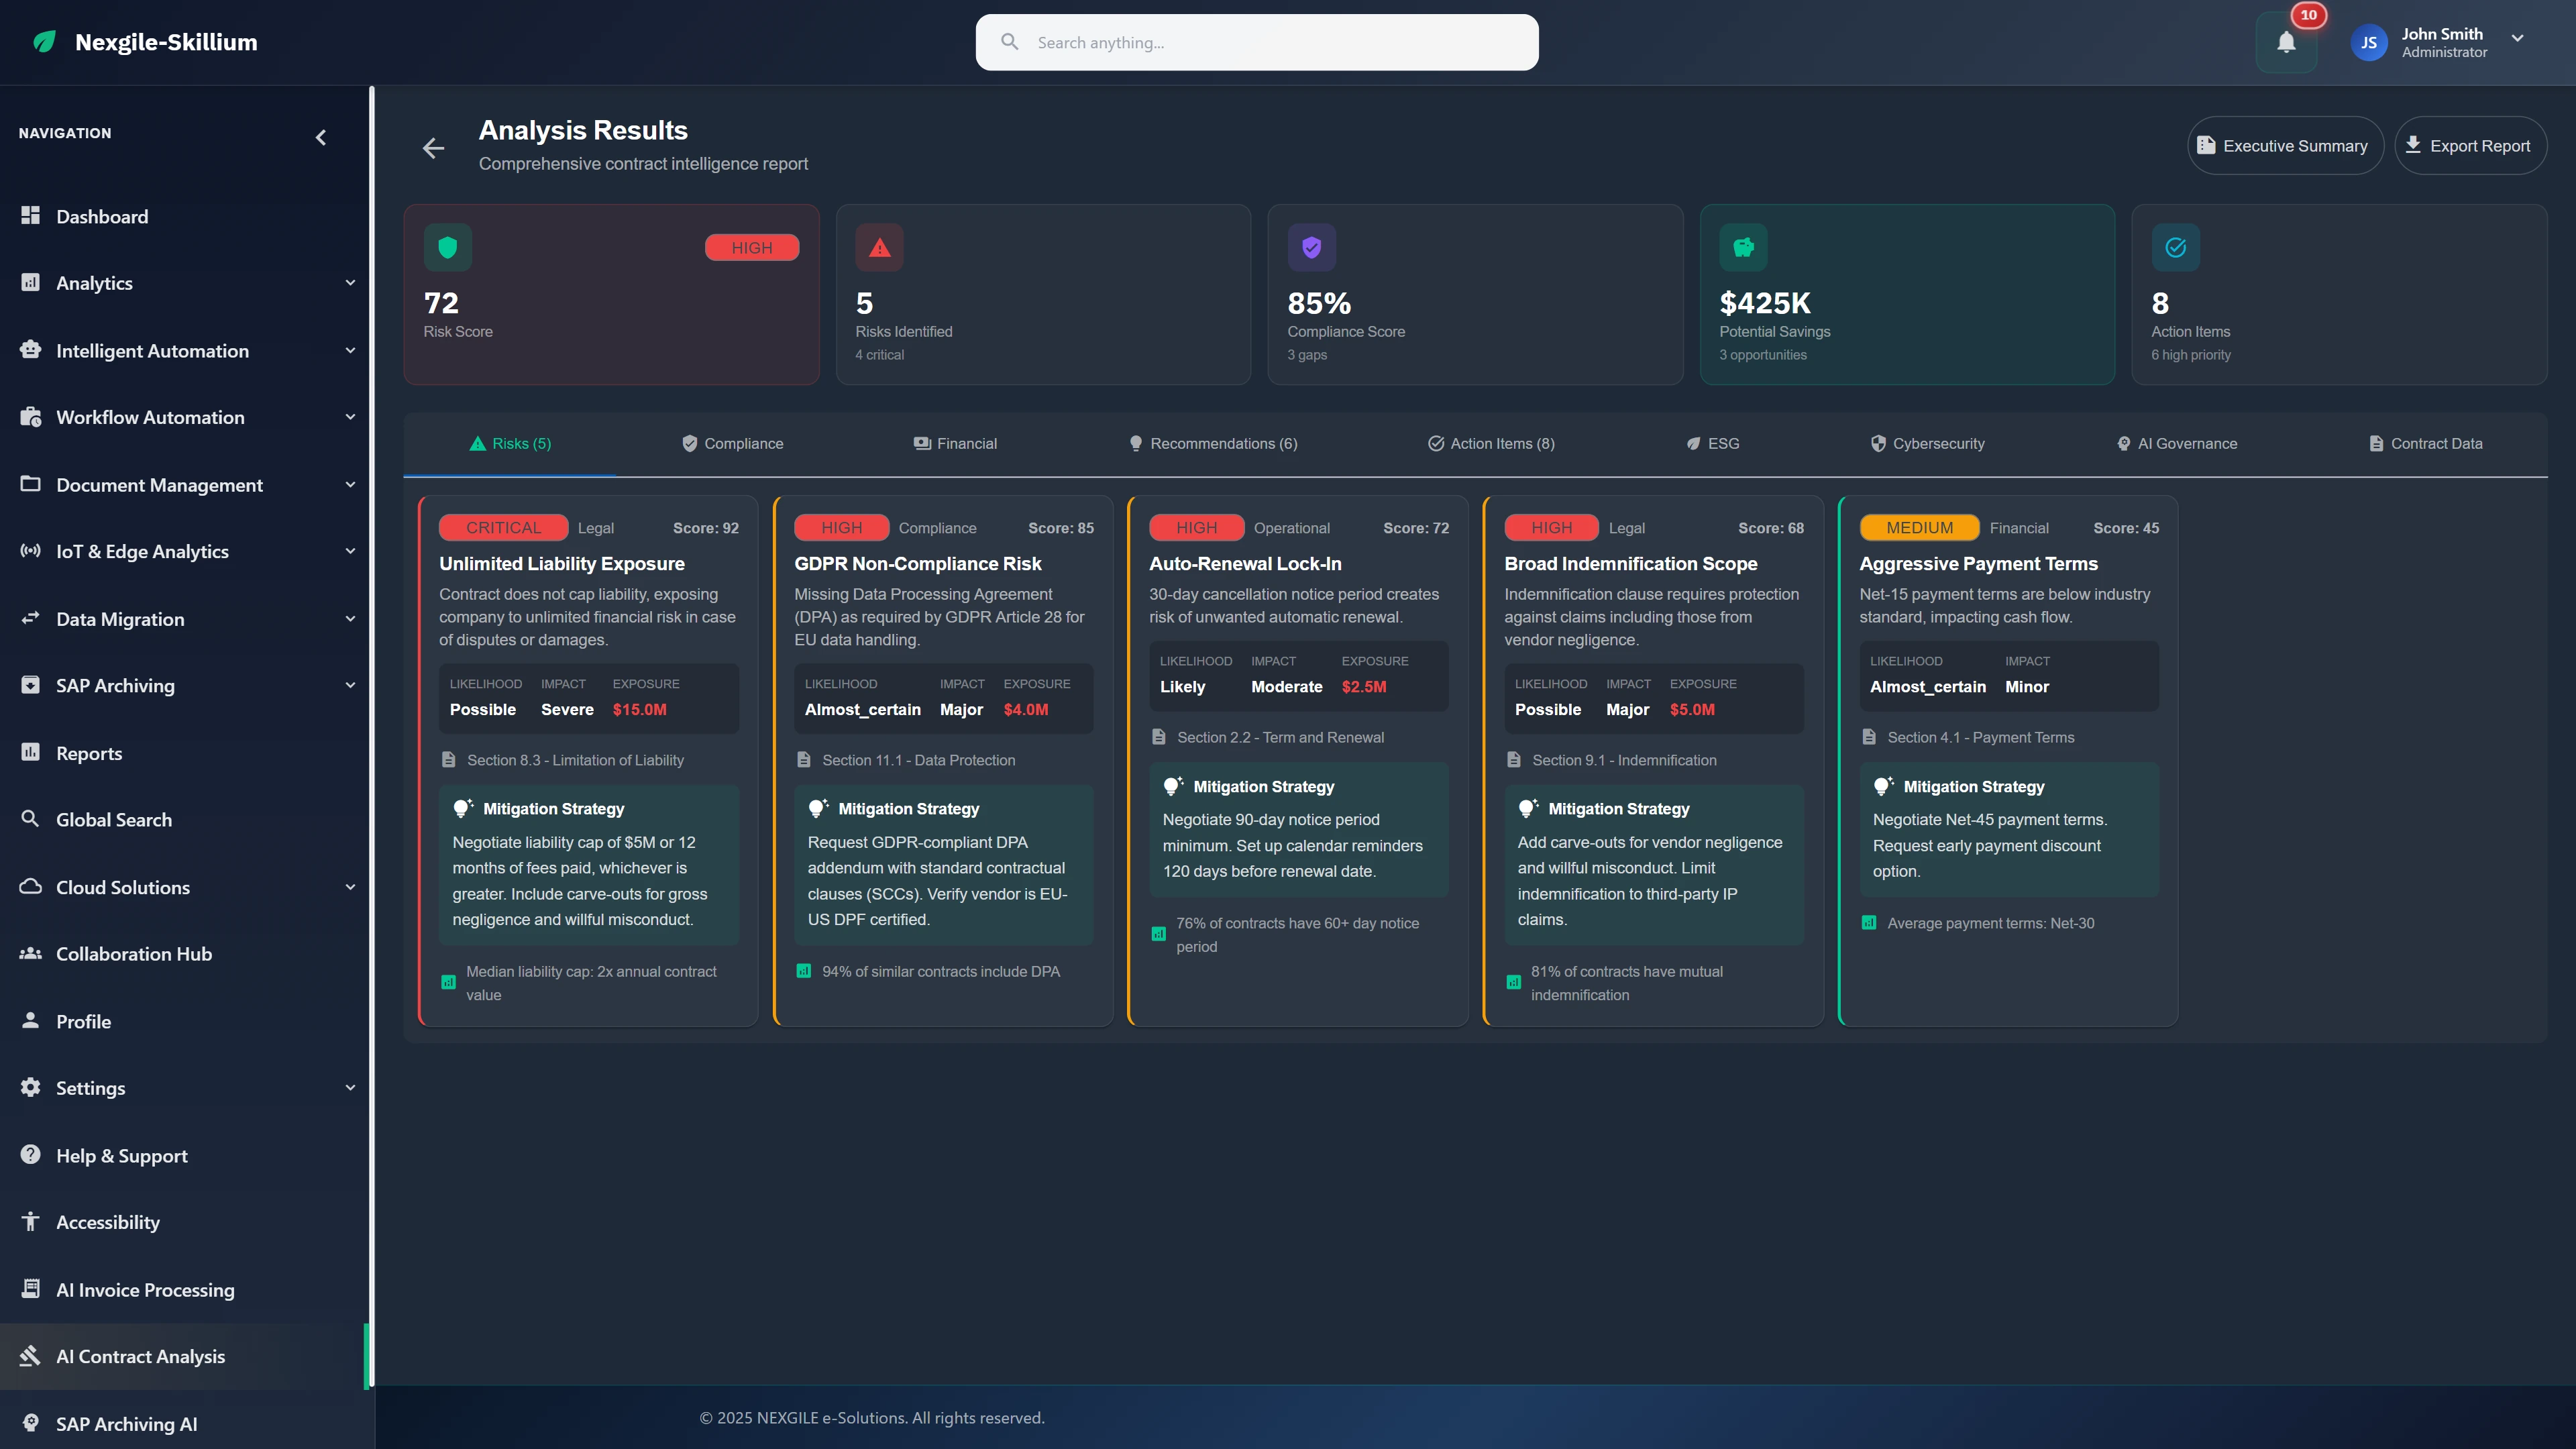Viewport: 2576px width, 1449px height.
Task: Select the Collaboration Hub people icon
Action: point(30,953)
